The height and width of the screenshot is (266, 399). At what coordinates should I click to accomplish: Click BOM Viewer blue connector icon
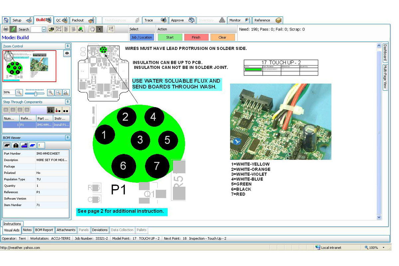point(24,145)
